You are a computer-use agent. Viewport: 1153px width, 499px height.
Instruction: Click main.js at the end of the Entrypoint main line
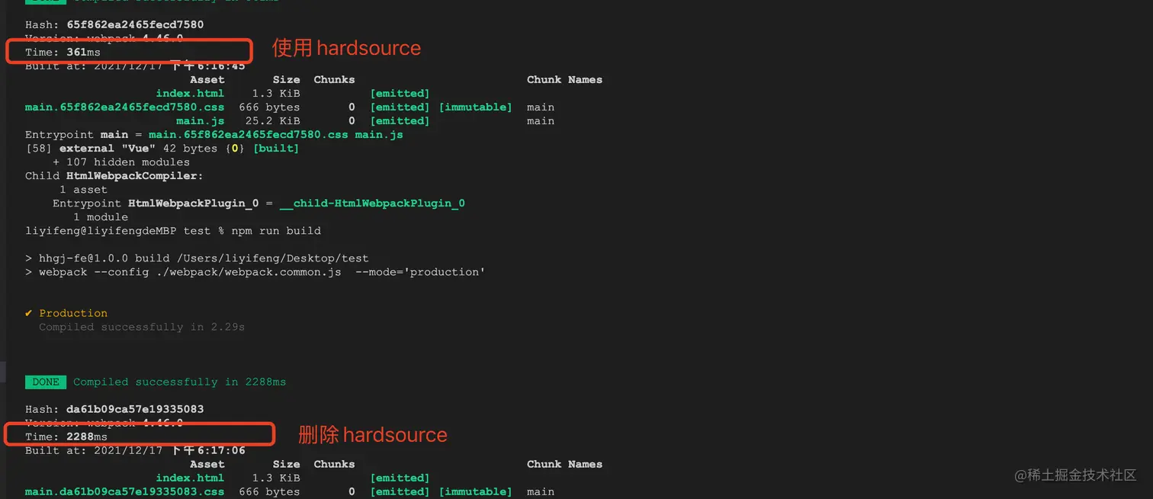pos(379,134)
